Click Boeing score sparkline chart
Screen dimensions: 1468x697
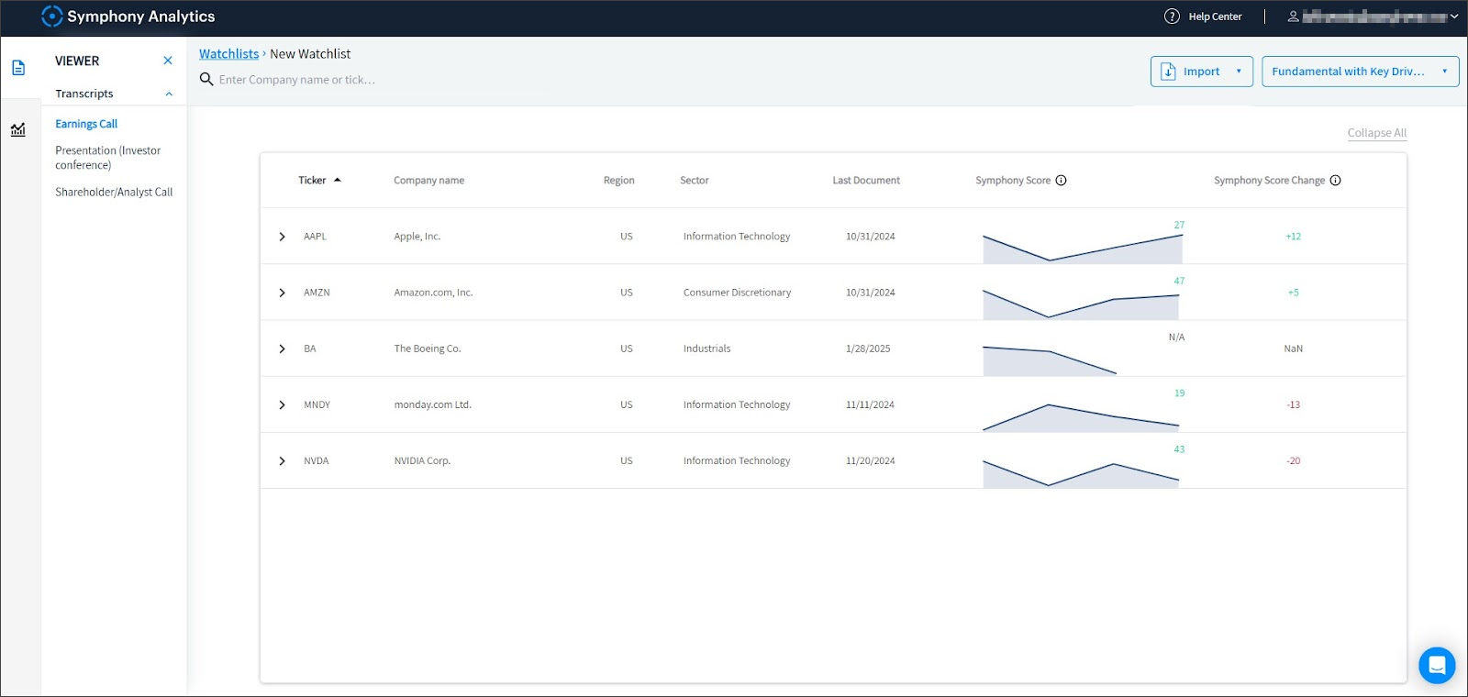[1050, 360]
